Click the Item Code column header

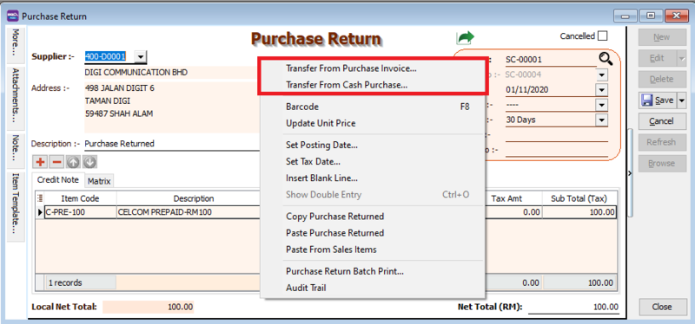pyautogui.click(x=80, y=198)
